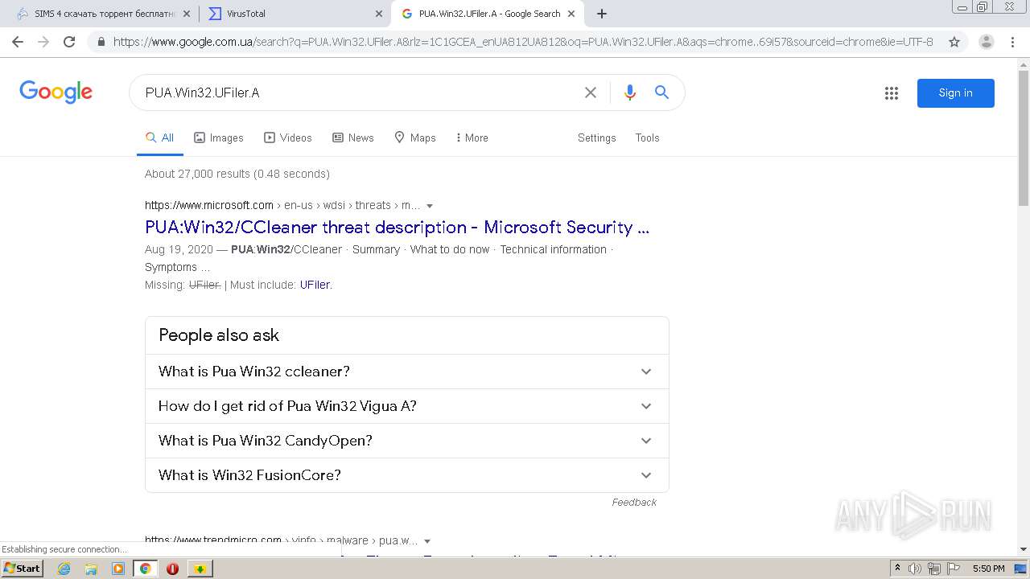Open the network tray icon
The height and width of the screenshot is (579, 1030).
point(934,569)
